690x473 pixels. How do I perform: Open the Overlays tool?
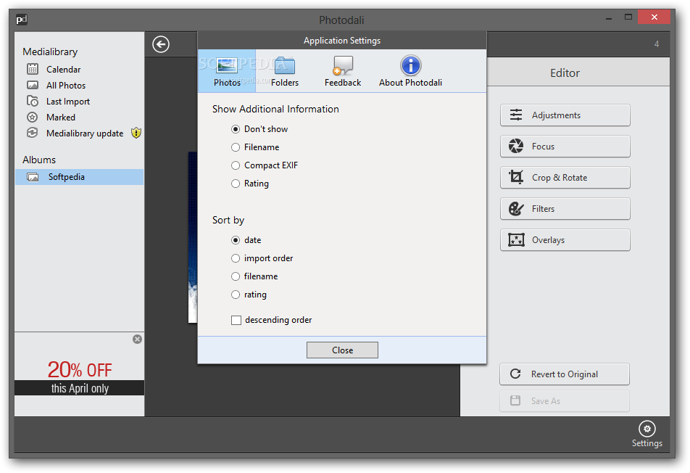(565, 240)
